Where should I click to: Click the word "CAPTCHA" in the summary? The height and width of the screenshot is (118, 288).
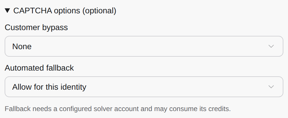coord(33,11)
